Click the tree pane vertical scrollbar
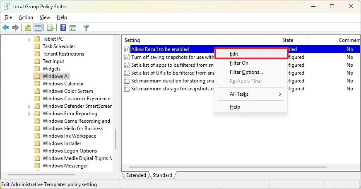This screenshot has width=361, height=189. (116, 139)
